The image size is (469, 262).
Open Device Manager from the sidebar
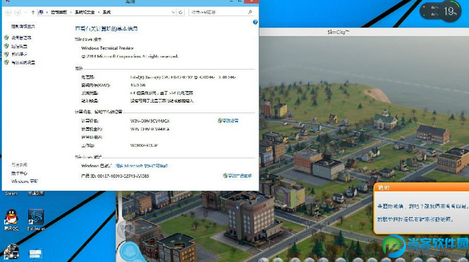click(21, 38)
